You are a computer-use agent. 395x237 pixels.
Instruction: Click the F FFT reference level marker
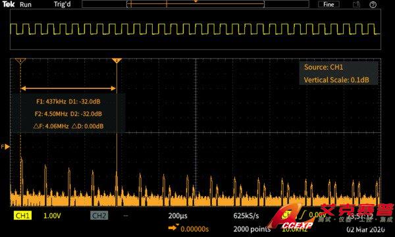point(5,147)
